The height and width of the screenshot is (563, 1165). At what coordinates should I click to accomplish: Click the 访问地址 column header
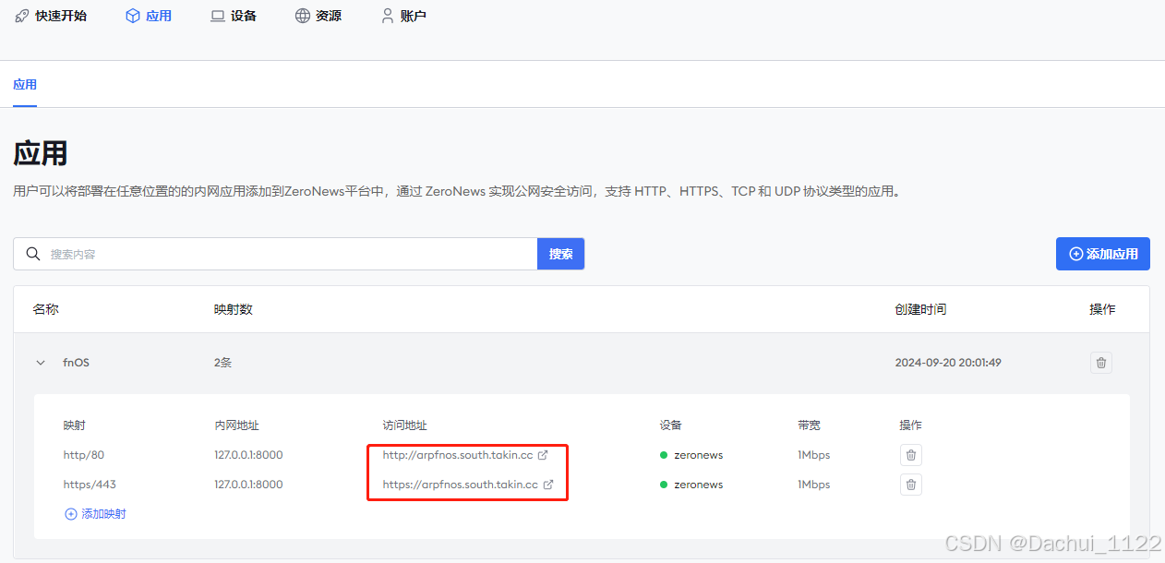coord(404,425)
